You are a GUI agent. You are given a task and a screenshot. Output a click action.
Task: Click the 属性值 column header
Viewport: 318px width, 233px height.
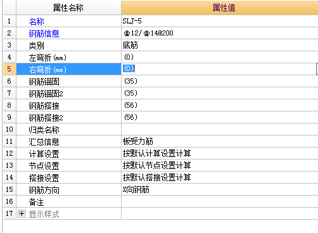click(x=220, y=8)
